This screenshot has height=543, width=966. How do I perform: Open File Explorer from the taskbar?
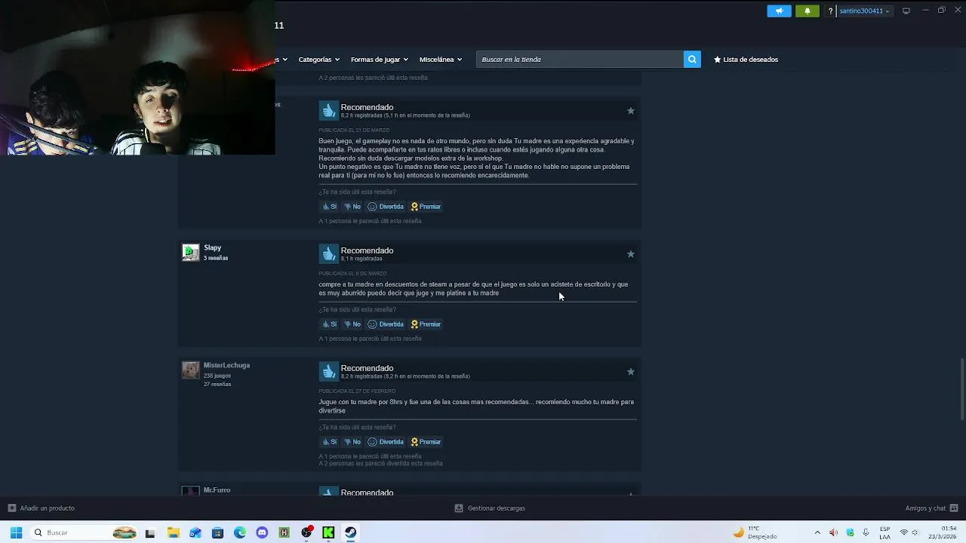173,533
